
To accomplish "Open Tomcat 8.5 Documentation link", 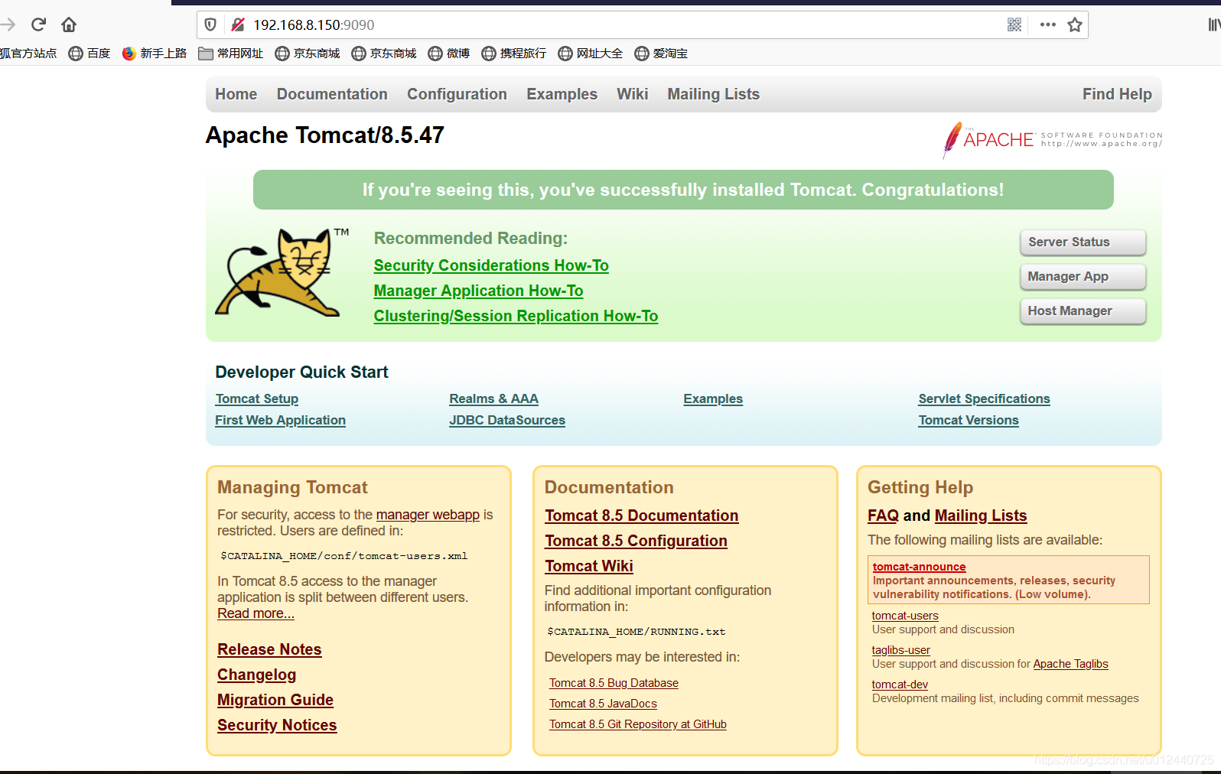I will click(641, 515).
